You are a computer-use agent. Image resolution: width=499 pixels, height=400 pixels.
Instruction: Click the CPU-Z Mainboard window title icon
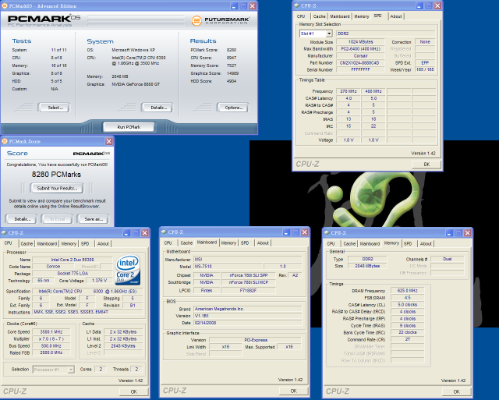164,232
